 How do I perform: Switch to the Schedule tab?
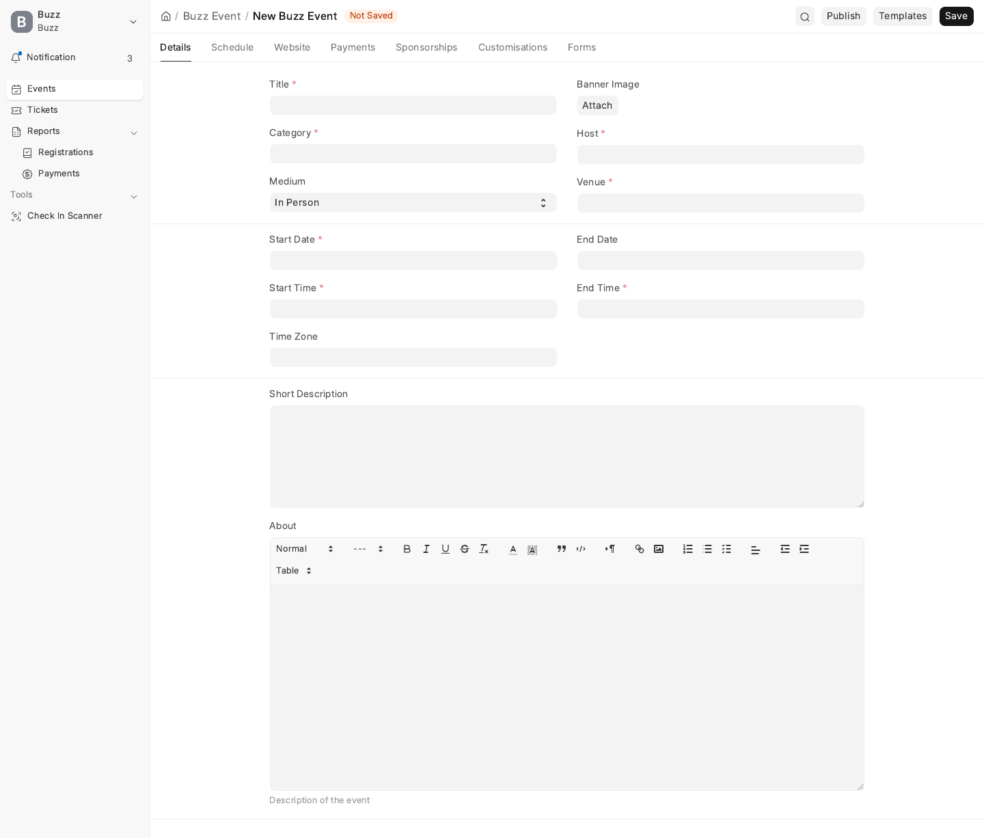tap(232, 47)
